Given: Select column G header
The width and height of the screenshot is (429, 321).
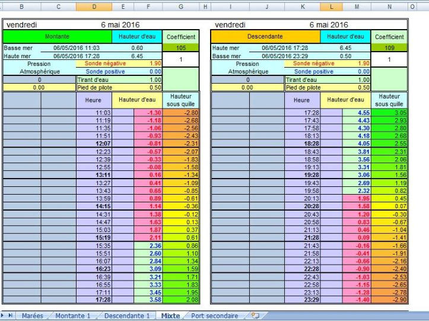Looking at the screenshot, I should [180, 6].
